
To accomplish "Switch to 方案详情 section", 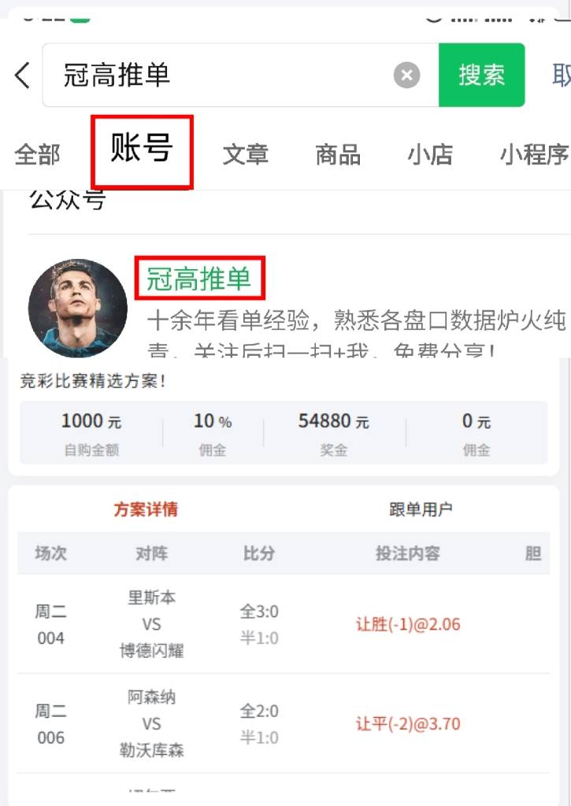I will (146, 509).
